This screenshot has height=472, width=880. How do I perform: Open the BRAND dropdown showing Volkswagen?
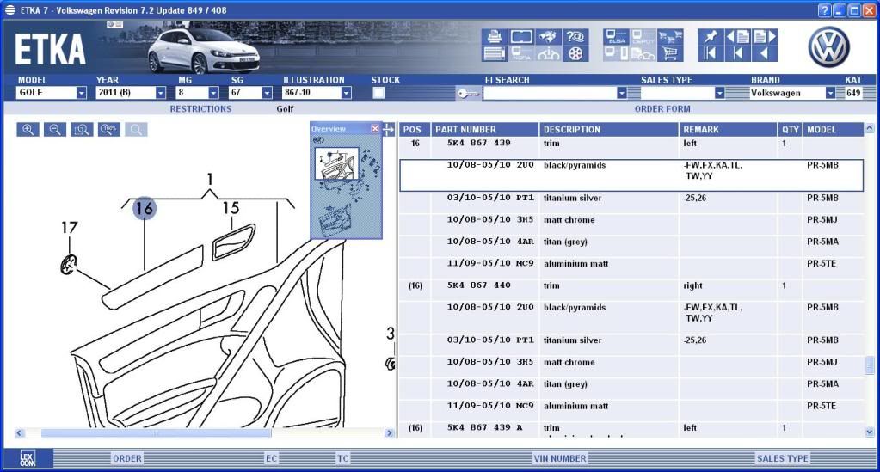(831, 93)
